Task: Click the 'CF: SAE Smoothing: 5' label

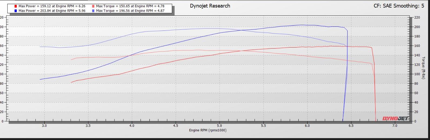Action: click(x=399, y=6)
